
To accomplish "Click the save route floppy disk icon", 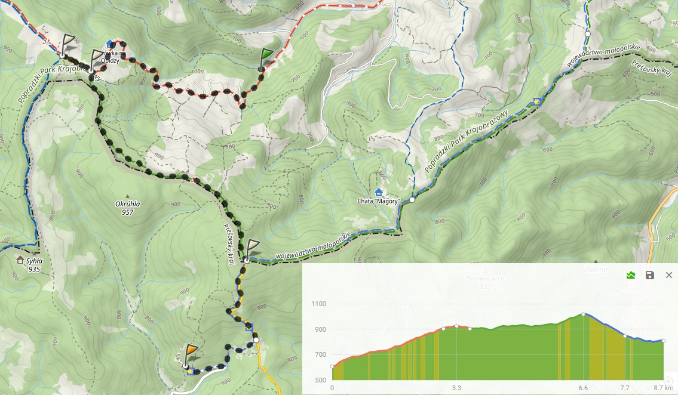I will click(649, 275).
